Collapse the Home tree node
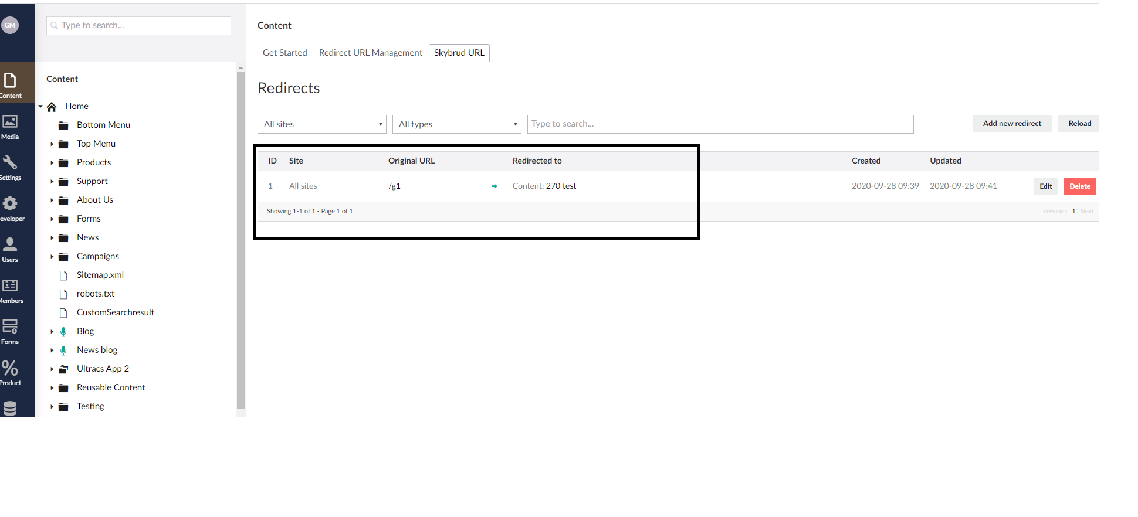This screenshot has width=1138, height=517. tap(40, 107)
